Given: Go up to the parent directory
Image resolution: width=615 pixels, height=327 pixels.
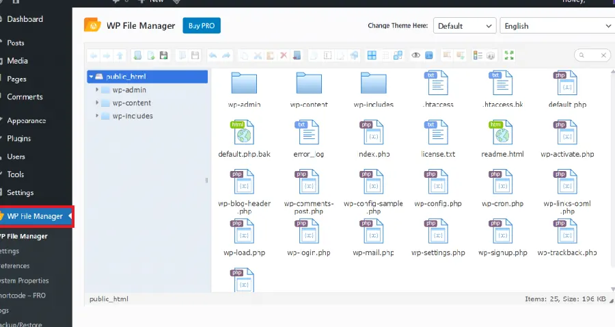Looking at the screenshot, I should coord(120,55).
